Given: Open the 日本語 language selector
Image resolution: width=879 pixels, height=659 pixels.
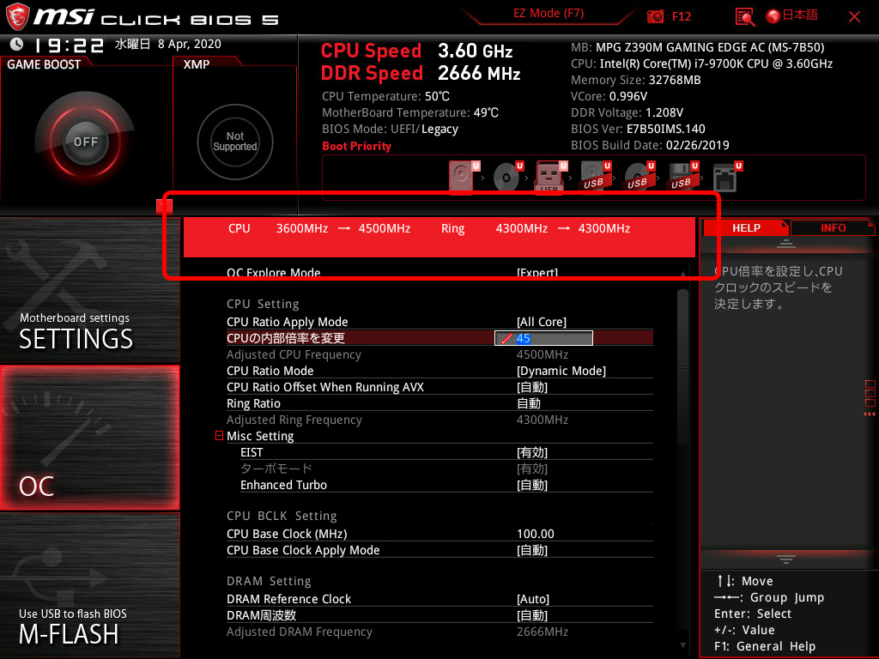Looking at the screenshot, I should coord(791,15).
